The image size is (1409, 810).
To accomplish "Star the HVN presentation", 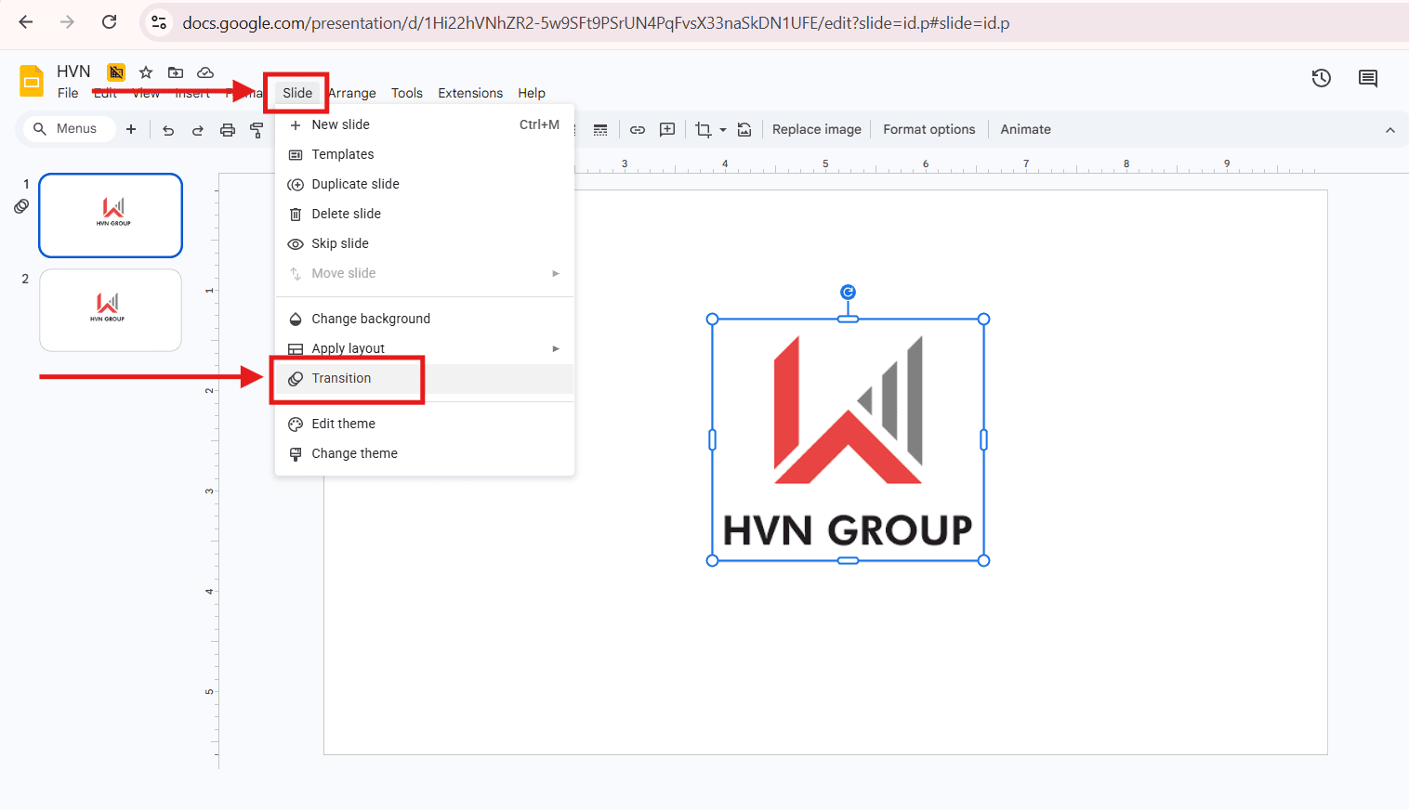I will pos(146,72).
